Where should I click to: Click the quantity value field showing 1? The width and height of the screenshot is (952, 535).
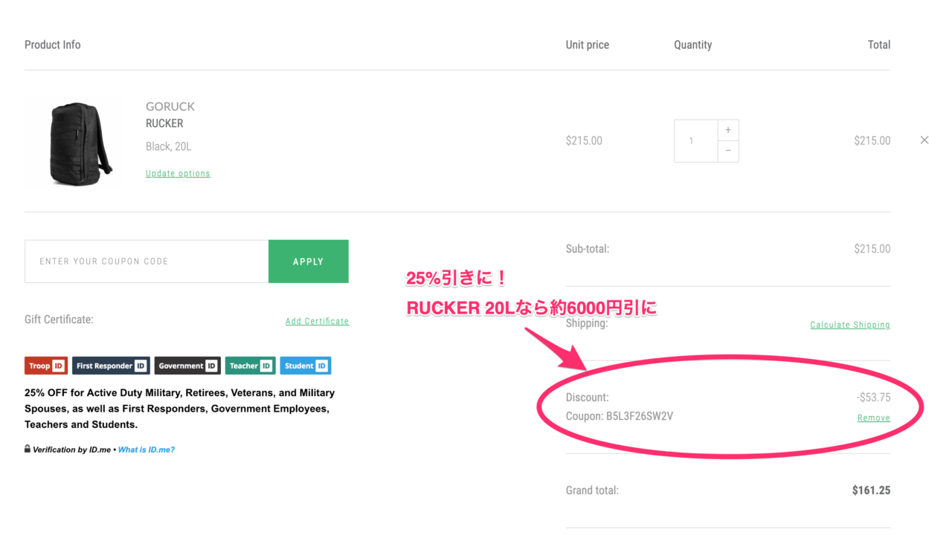point(696,140)
